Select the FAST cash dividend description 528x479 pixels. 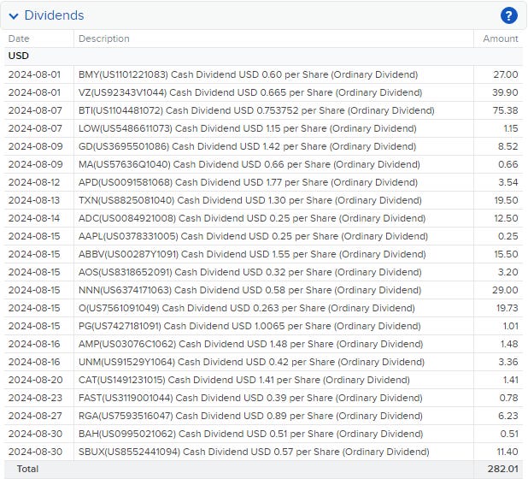click(250, 398)
